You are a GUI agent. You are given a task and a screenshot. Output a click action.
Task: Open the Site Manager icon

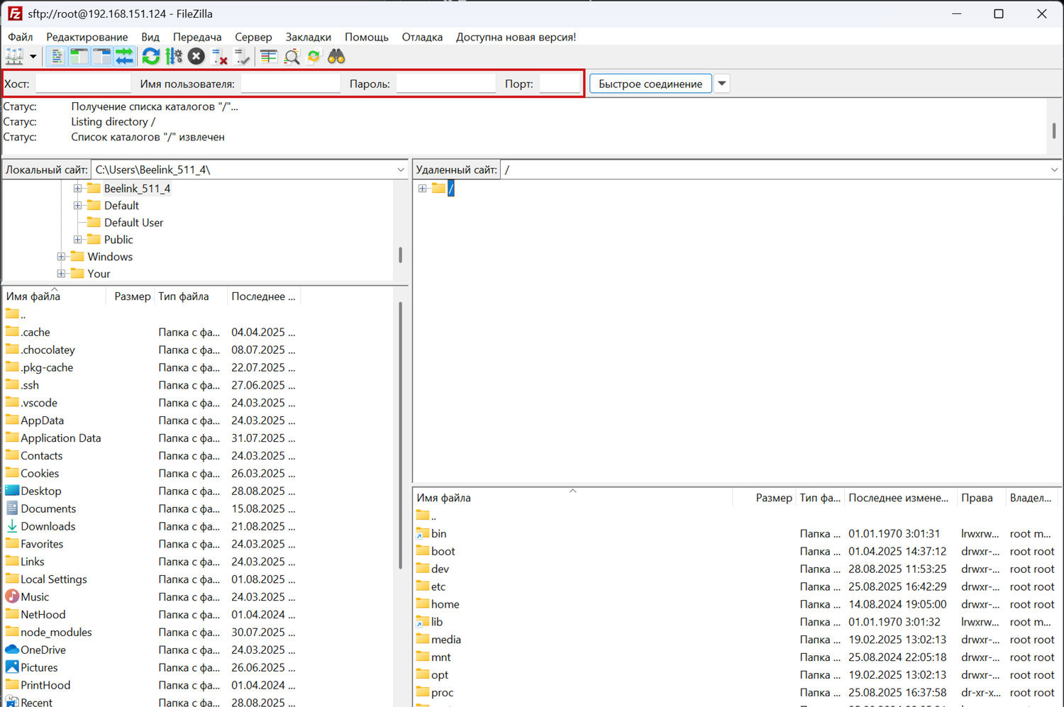tap(13, 57)
